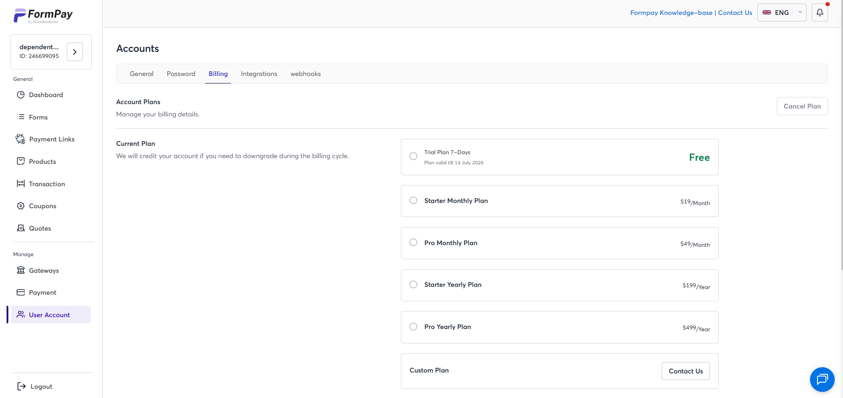
Task: Switch to the Password tab
Action: click(x=181, y=74)
